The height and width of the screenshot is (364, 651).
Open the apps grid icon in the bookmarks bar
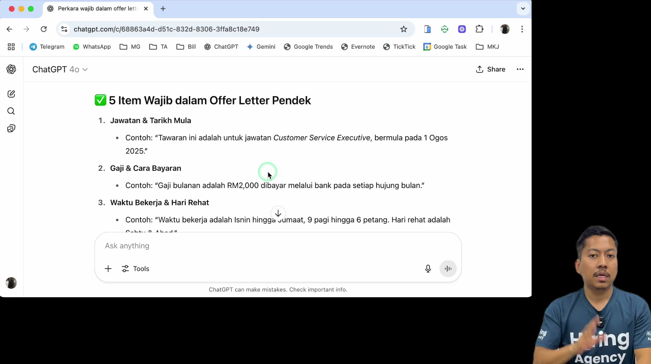[11, 47]
